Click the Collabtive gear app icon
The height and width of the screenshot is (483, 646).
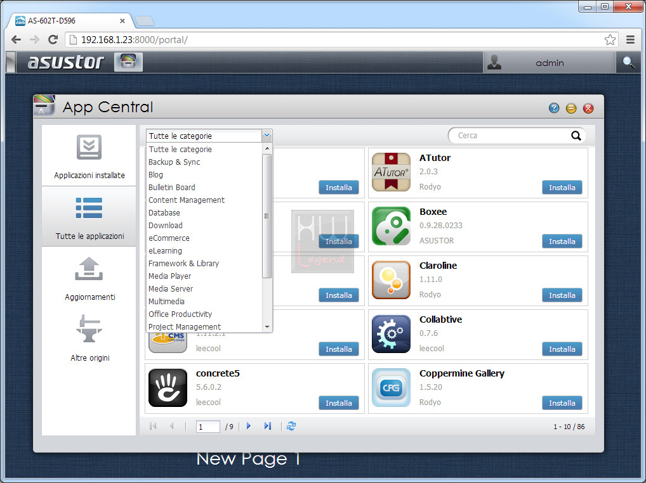[x=391, y=333]
